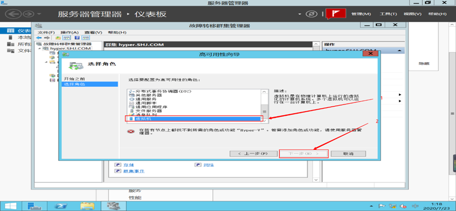Open the 工具(T) menu in Server Manager
456x211 pixels.
click(x=388, y=14)
